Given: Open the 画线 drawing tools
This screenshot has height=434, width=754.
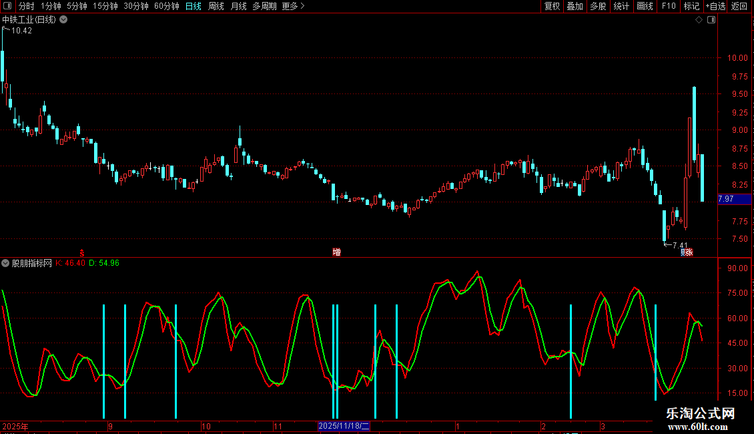Looking at the screenshot, I should tap(645, 6).
